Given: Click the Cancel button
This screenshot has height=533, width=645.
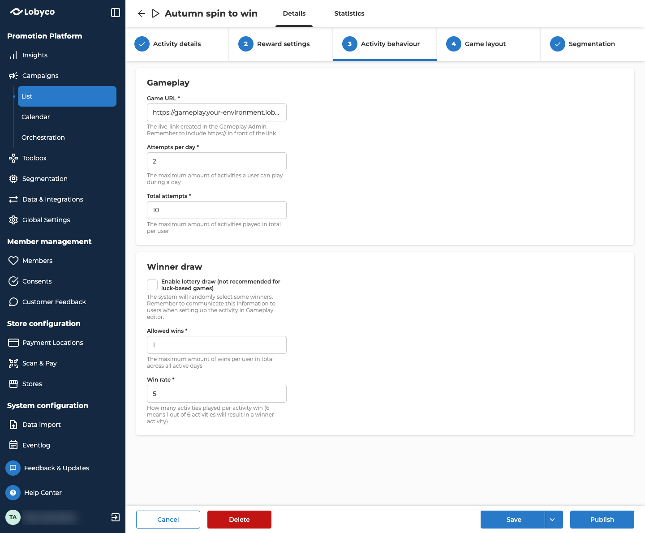Looking at the screenshot, I should [x=168, y=520].
